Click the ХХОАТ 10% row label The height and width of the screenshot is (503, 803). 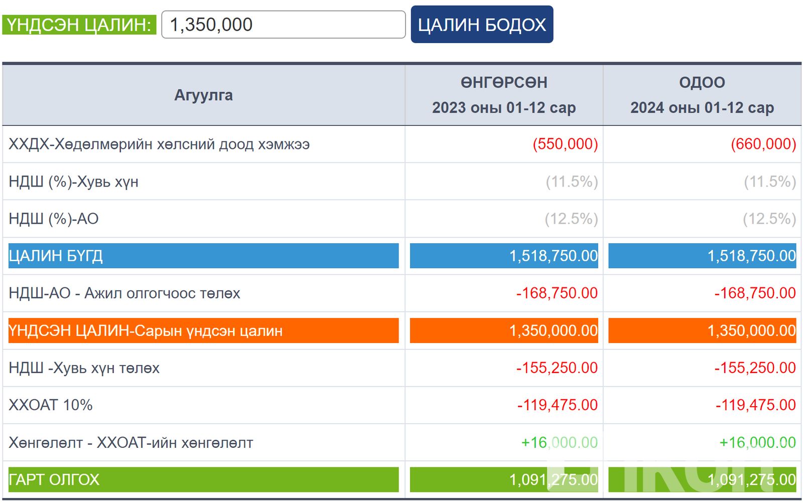(51, 405)
